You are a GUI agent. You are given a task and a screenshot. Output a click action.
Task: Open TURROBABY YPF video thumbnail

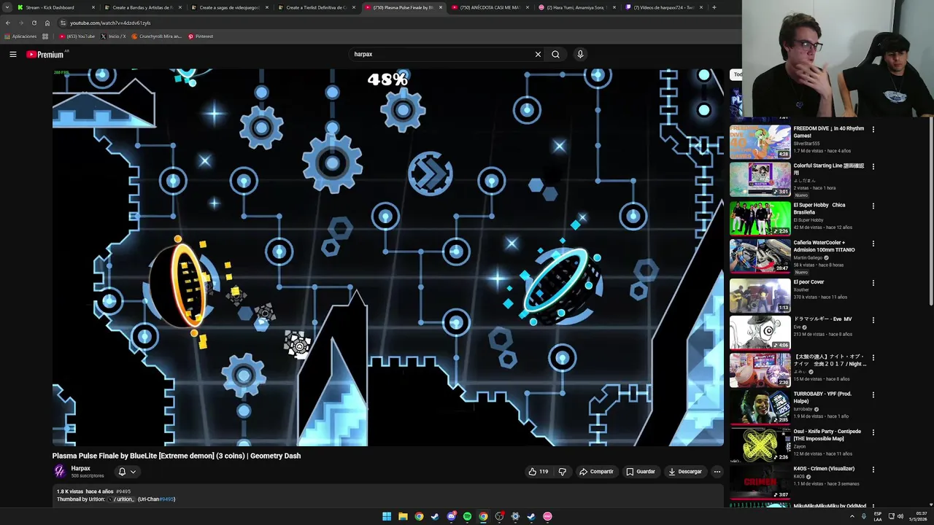(x=760, y=408)
